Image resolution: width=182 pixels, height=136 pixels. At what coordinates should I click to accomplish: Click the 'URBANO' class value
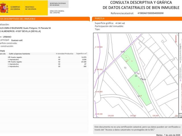tap(7, 37)
